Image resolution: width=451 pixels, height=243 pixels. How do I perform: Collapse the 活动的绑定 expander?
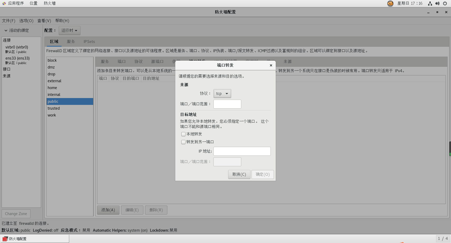(x=6, y=31)
